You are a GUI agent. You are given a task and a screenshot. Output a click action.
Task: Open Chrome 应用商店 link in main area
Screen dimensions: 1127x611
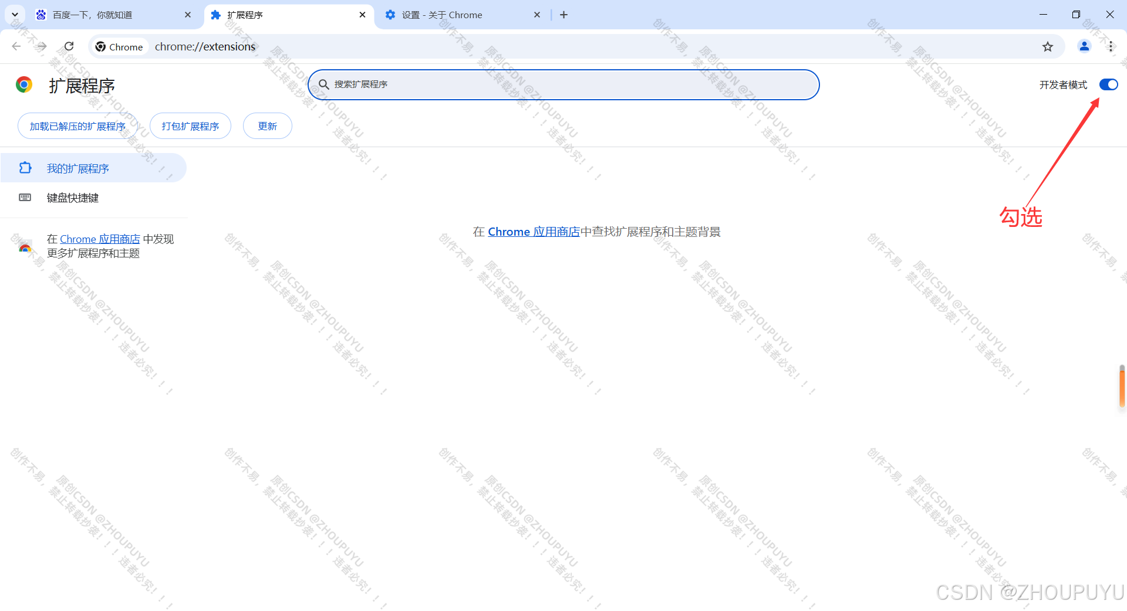coord(534,232)
